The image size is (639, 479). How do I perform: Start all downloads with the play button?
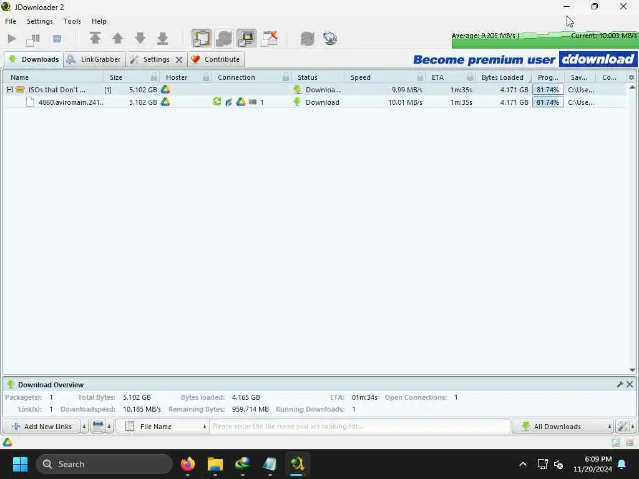(12, 39)
